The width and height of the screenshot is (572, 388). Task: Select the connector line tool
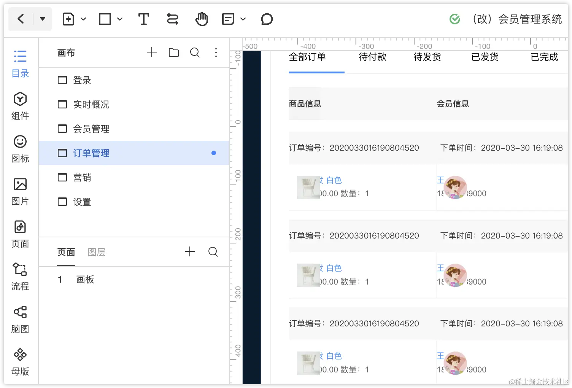click(x=173, y=19)
